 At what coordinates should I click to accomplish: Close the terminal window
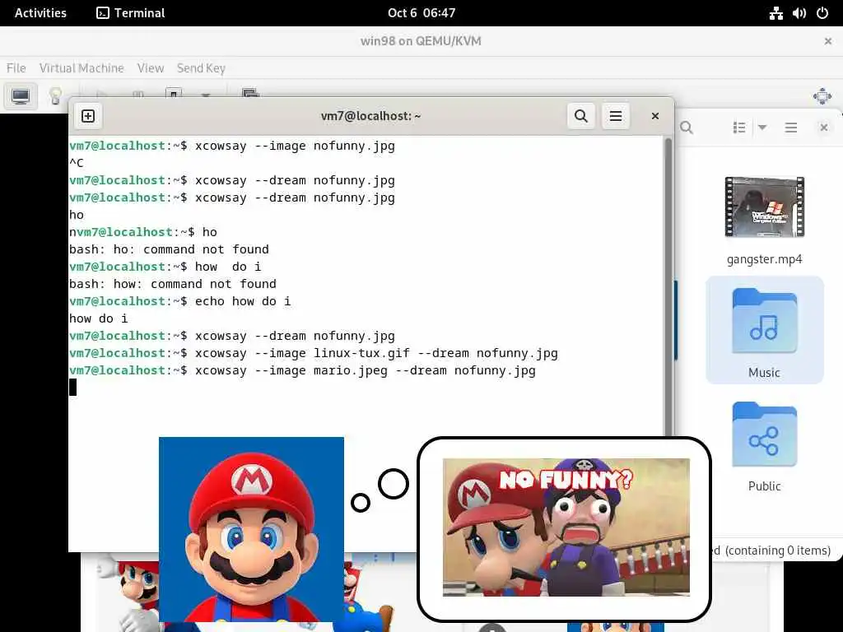tap(654, 115)
